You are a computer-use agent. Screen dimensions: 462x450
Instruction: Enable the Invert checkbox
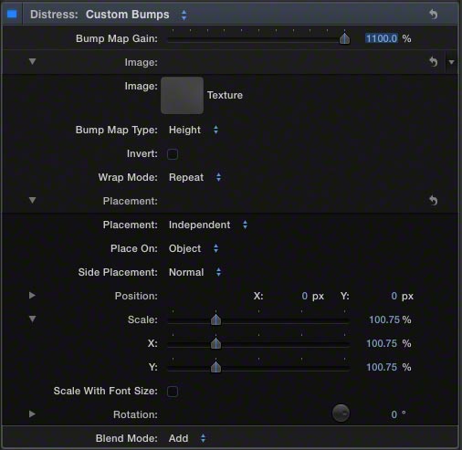coord(173,154)
